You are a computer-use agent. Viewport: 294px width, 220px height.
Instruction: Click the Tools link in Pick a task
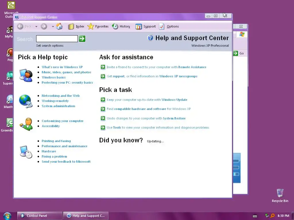point(117,127)
